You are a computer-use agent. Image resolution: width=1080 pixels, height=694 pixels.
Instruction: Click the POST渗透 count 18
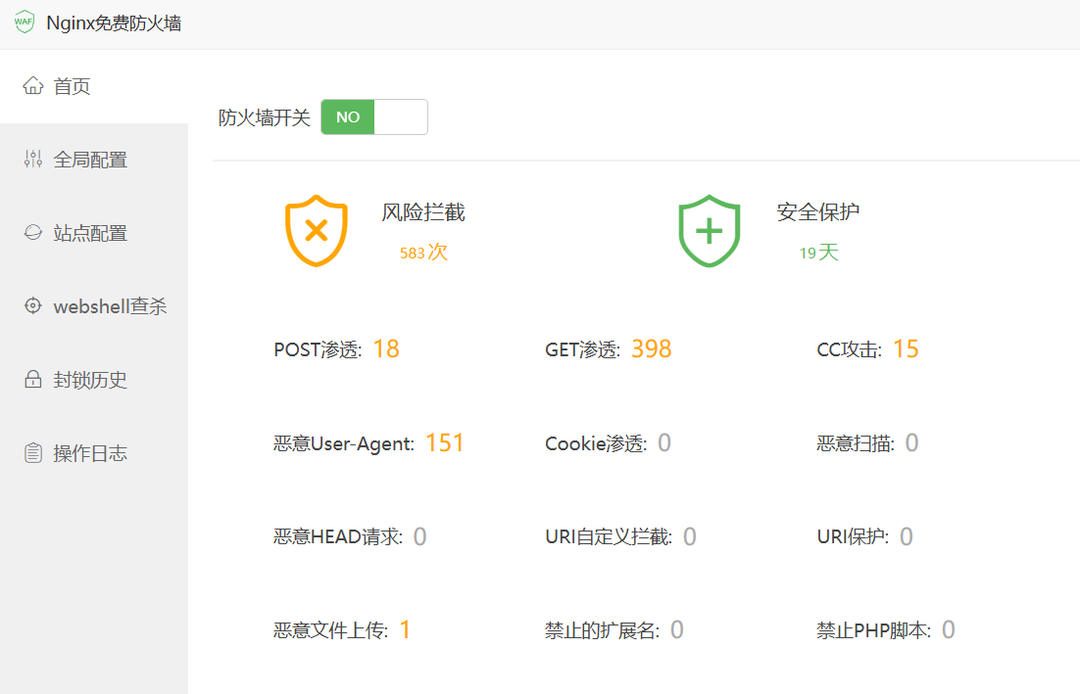tap(386, 349)
